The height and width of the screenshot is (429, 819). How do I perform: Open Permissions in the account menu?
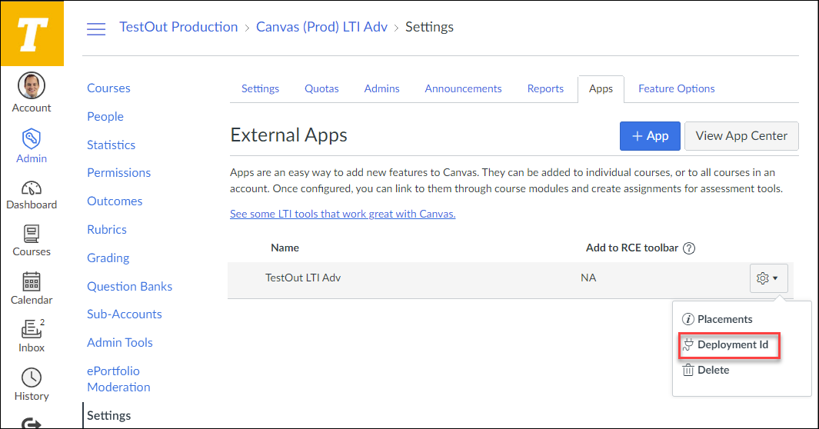(118, 173)
